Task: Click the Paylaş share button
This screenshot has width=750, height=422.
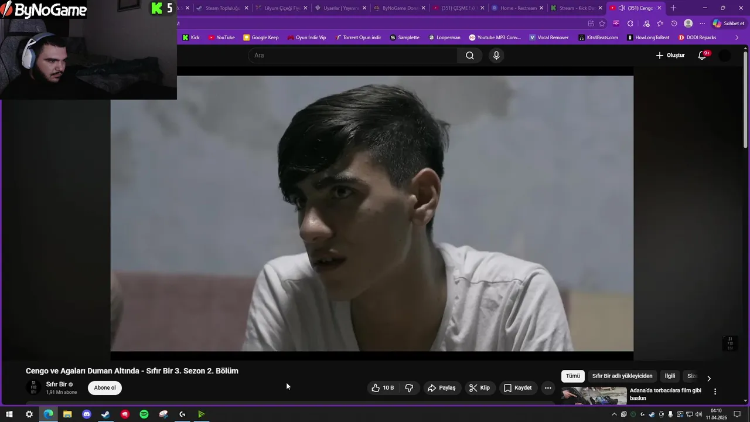Action: tap(441, 388)
